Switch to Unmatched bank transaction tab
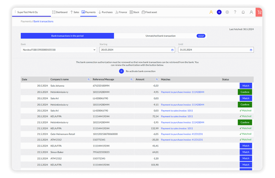The image size is (275, 178). (160, 36)
